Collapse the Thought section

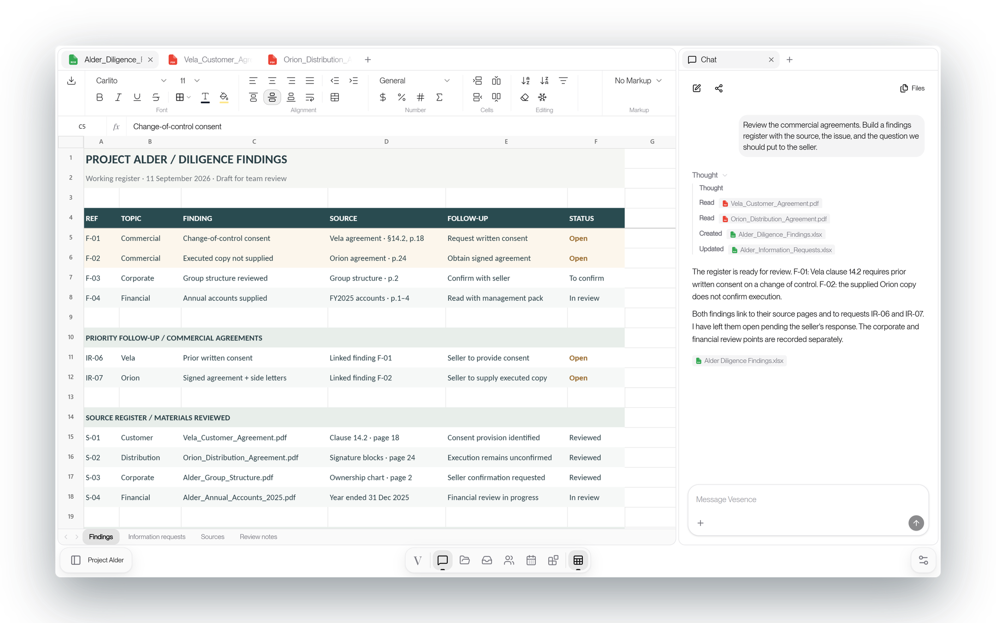[710, 175]
